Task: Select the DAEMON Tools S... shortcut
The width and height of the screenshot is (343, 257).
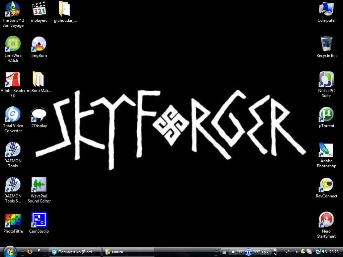Action: (13, 190)
